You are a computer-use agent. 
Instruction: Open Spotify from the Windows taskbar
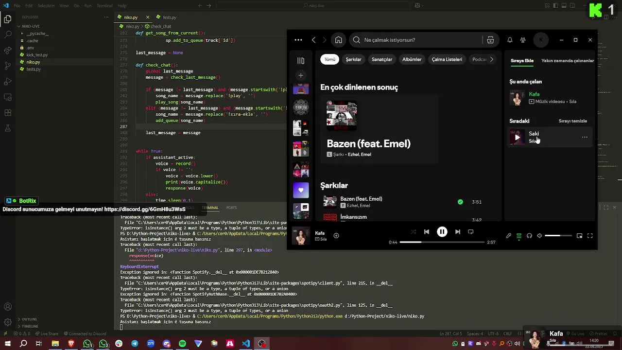(x=182, y=344)
